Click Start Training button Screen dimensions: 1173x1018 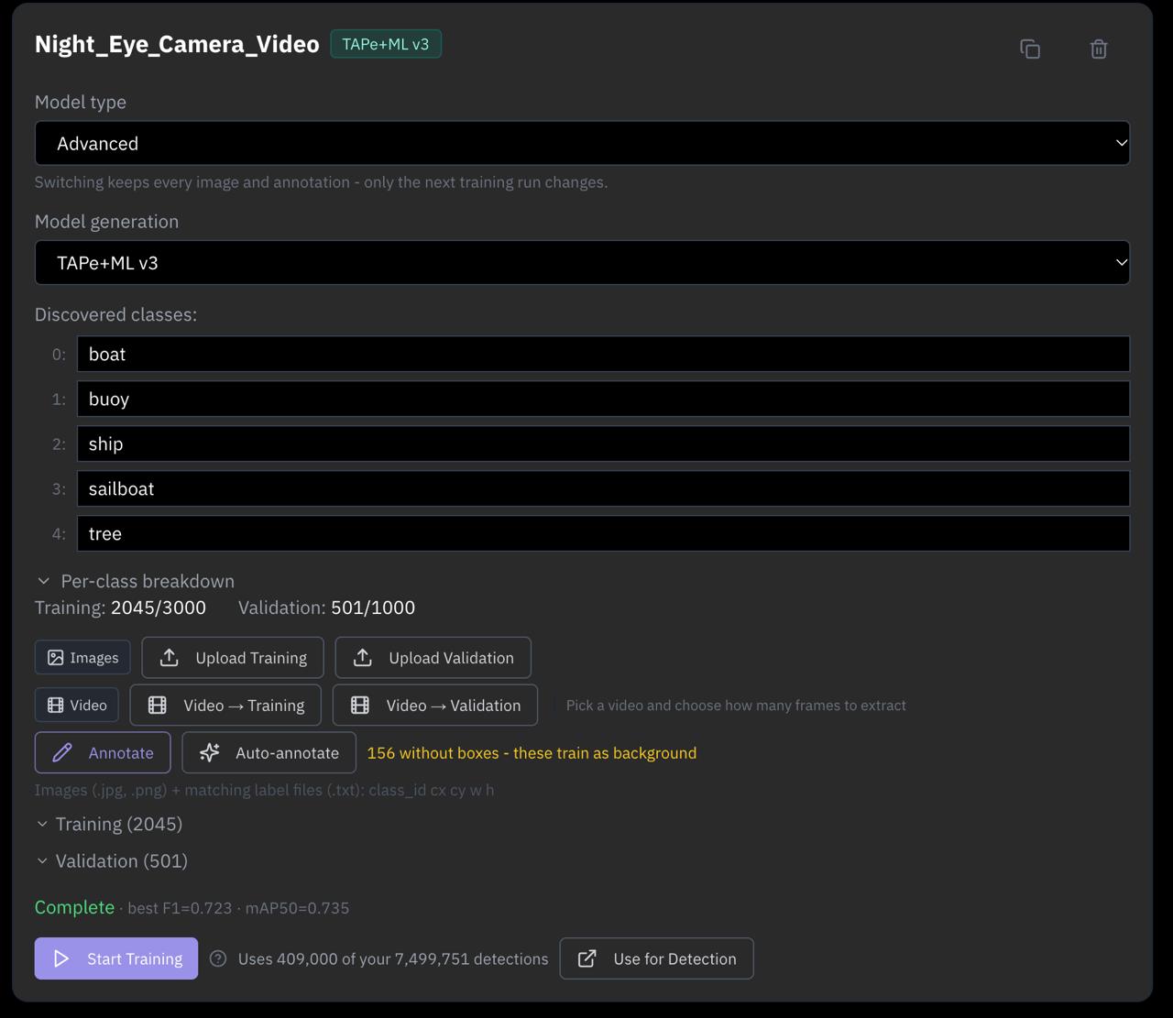click(x=116, y=958)
